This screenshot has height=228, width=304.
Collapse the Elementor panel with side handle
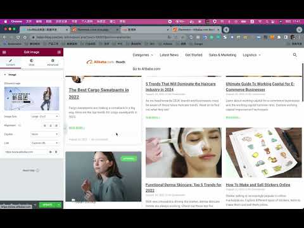pyautogui.click(x=65, y=129)
